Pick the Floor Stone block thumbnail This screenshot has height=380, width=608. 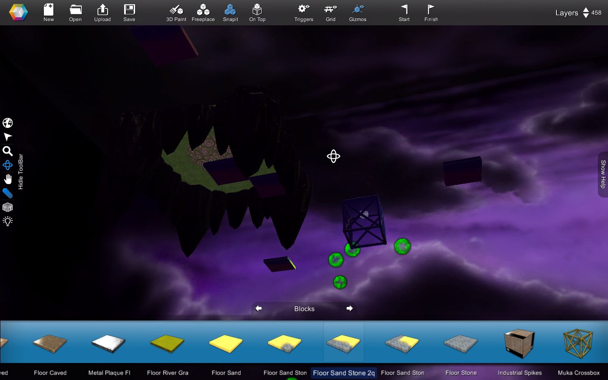coord(461,343)
